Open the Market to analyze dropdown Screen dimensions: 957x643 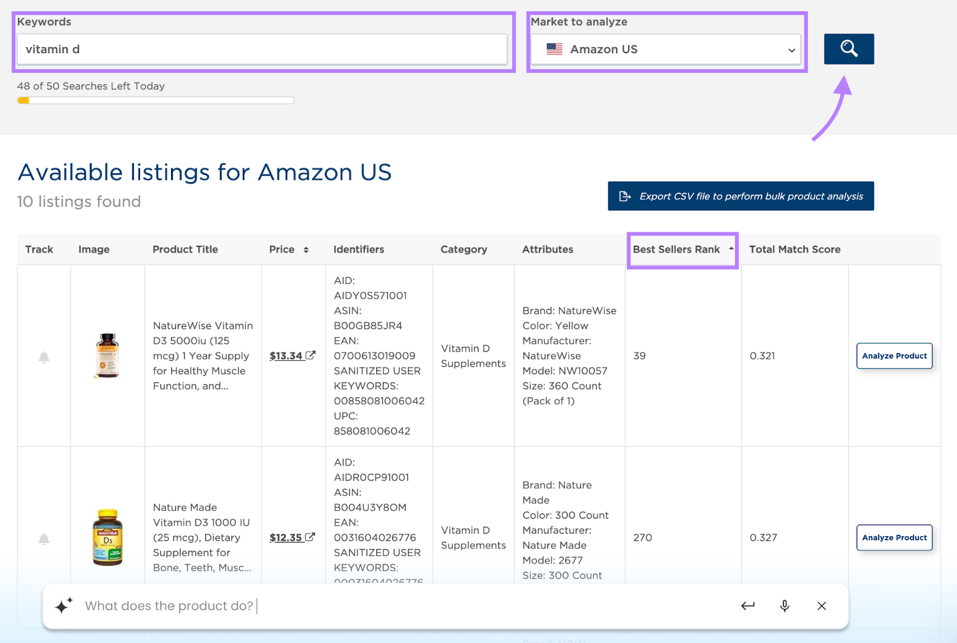click(x=666, y=50)
